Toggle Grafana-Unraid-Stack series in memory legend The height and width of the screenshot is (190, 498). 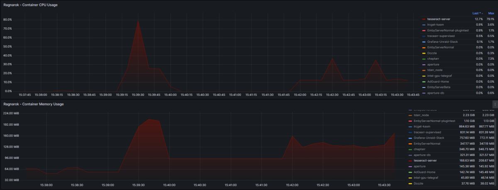pos(429,138)
